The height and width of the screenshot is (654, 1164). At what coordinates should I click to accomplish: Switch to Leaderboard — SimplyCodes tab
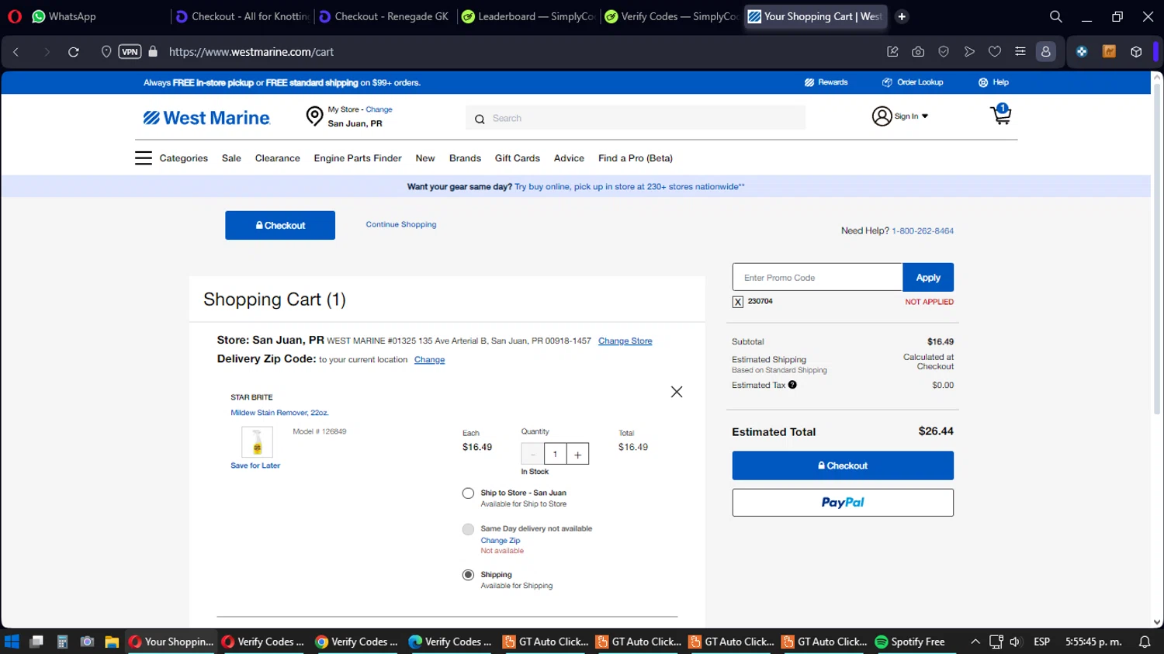(x=528, y=16)
